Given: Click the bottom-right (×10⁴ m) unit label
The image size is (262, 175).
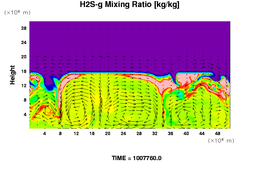Looking at the screenshot, I should tap(221, 141).
